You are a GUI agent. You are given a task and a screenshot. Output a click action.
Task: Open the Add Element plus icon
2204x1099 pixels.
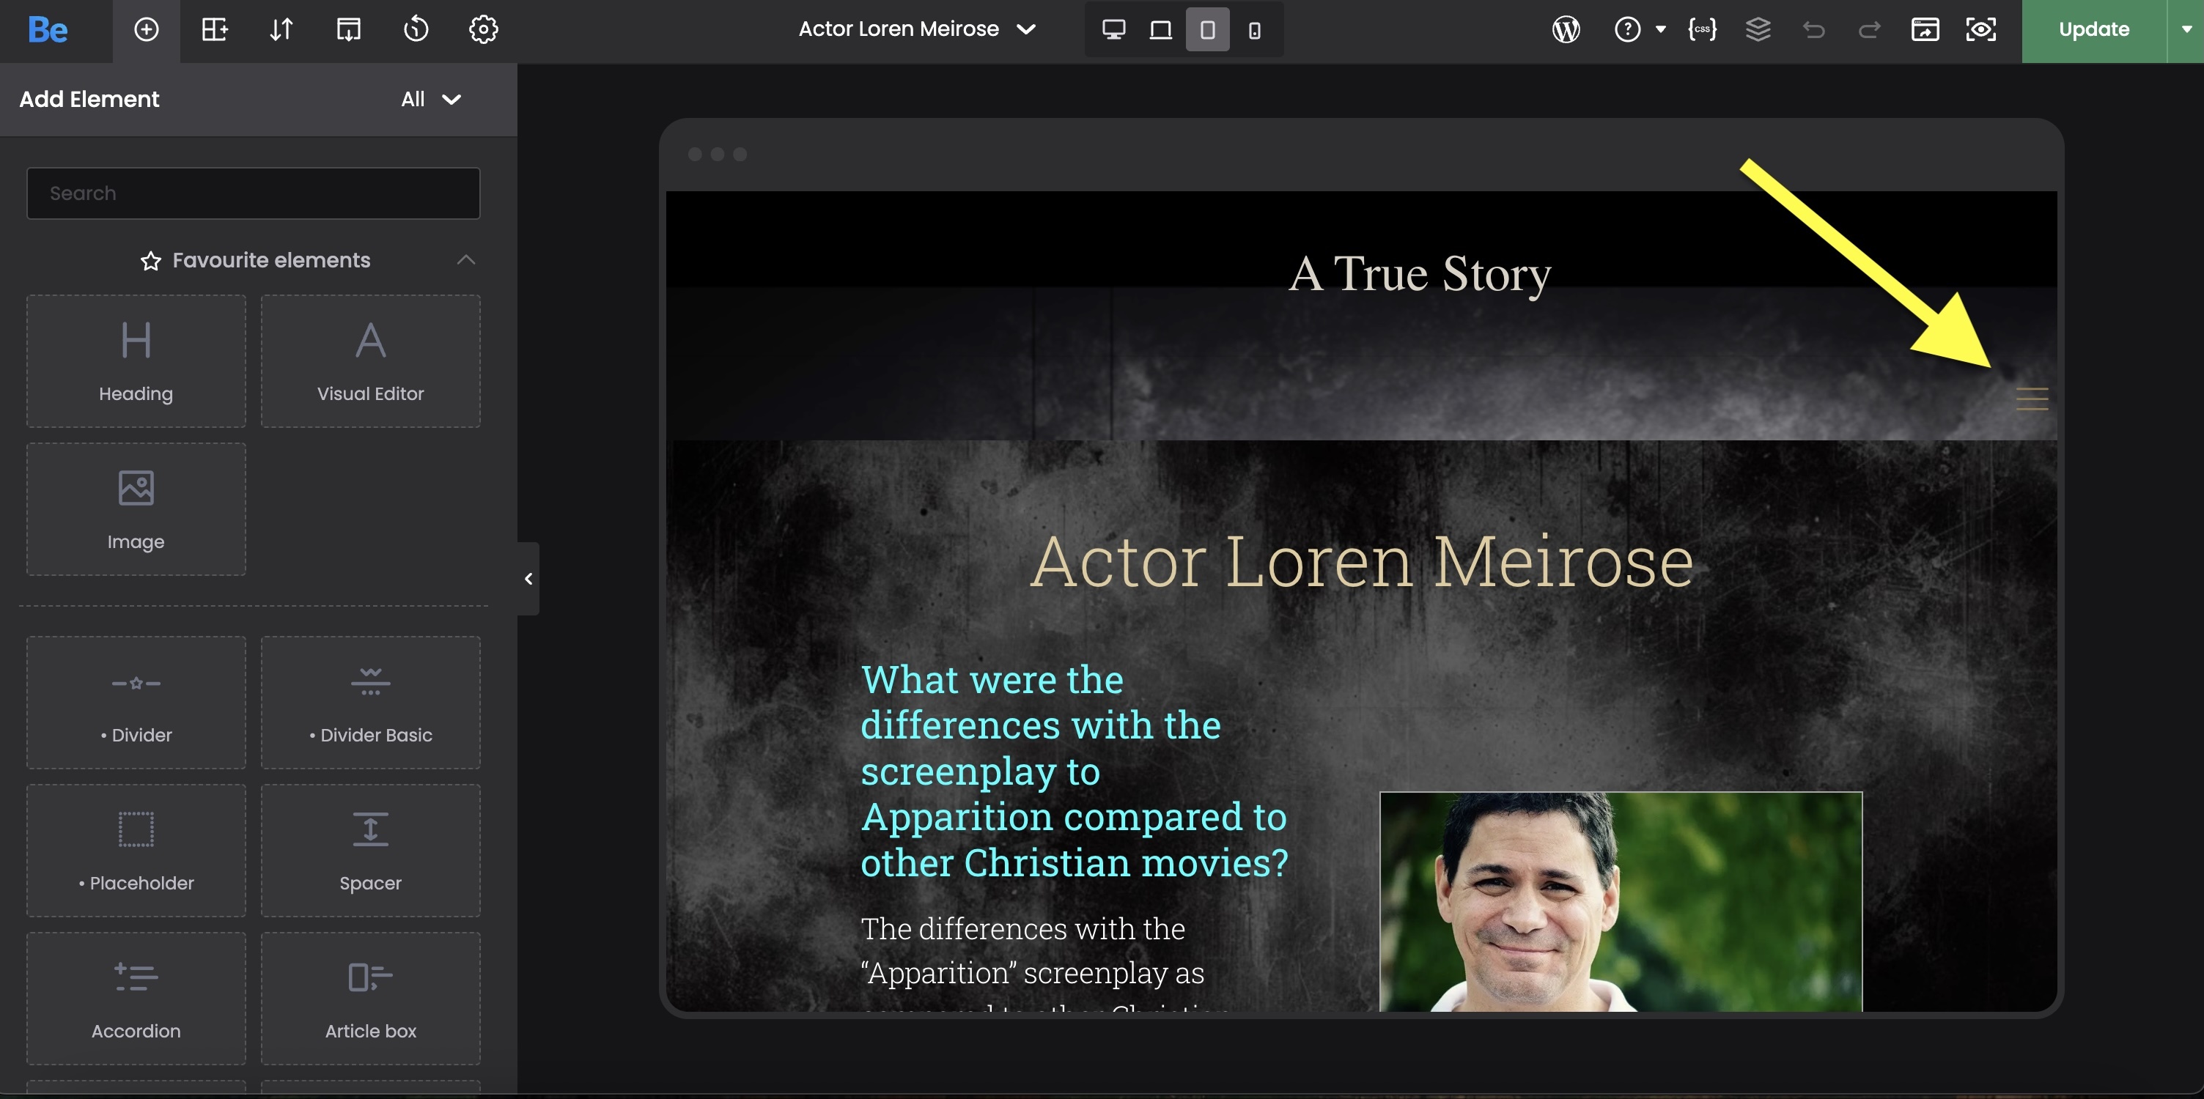point(147,30)
